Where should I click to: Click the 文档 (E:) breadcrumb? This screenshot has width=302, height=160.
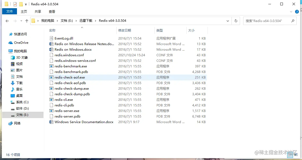pyautogui.click(x=67, y=21)
